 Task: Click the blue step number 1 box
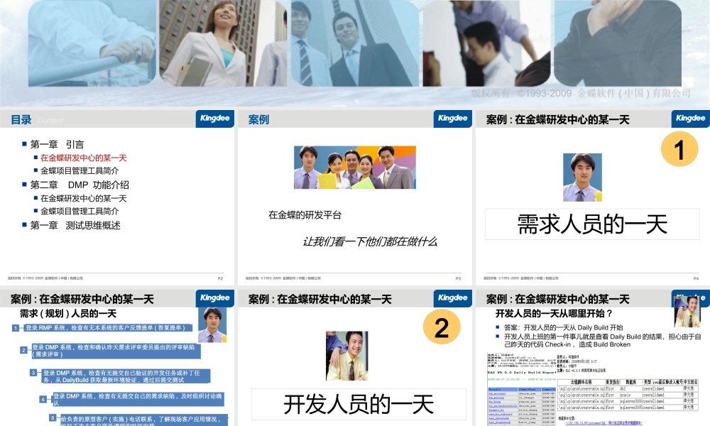[x=16, y=328]
